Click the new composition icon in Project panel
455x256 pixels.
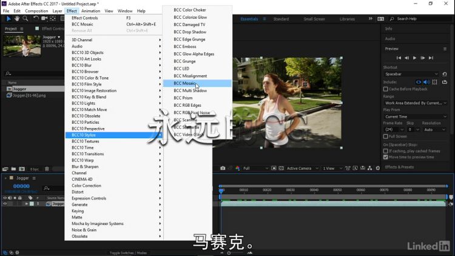tap(22, 169)
